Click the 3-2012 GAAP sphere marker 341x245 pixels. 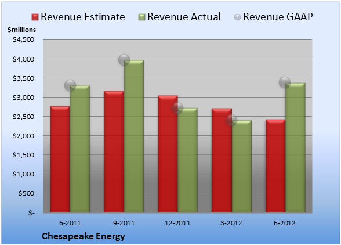pos(231,120)
